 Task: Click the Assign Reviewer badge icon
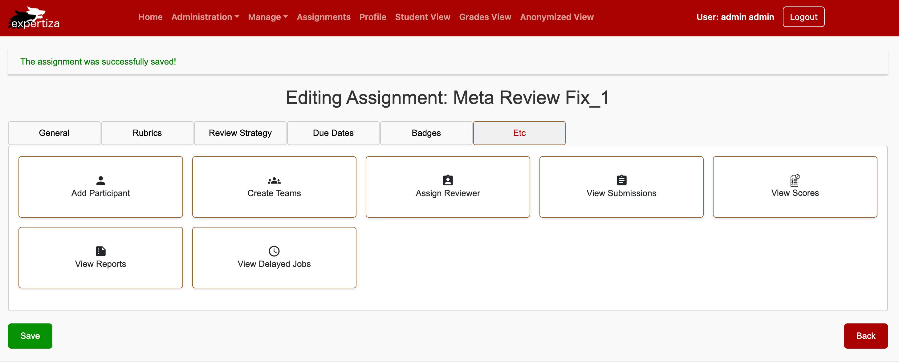tap(448, 180)
